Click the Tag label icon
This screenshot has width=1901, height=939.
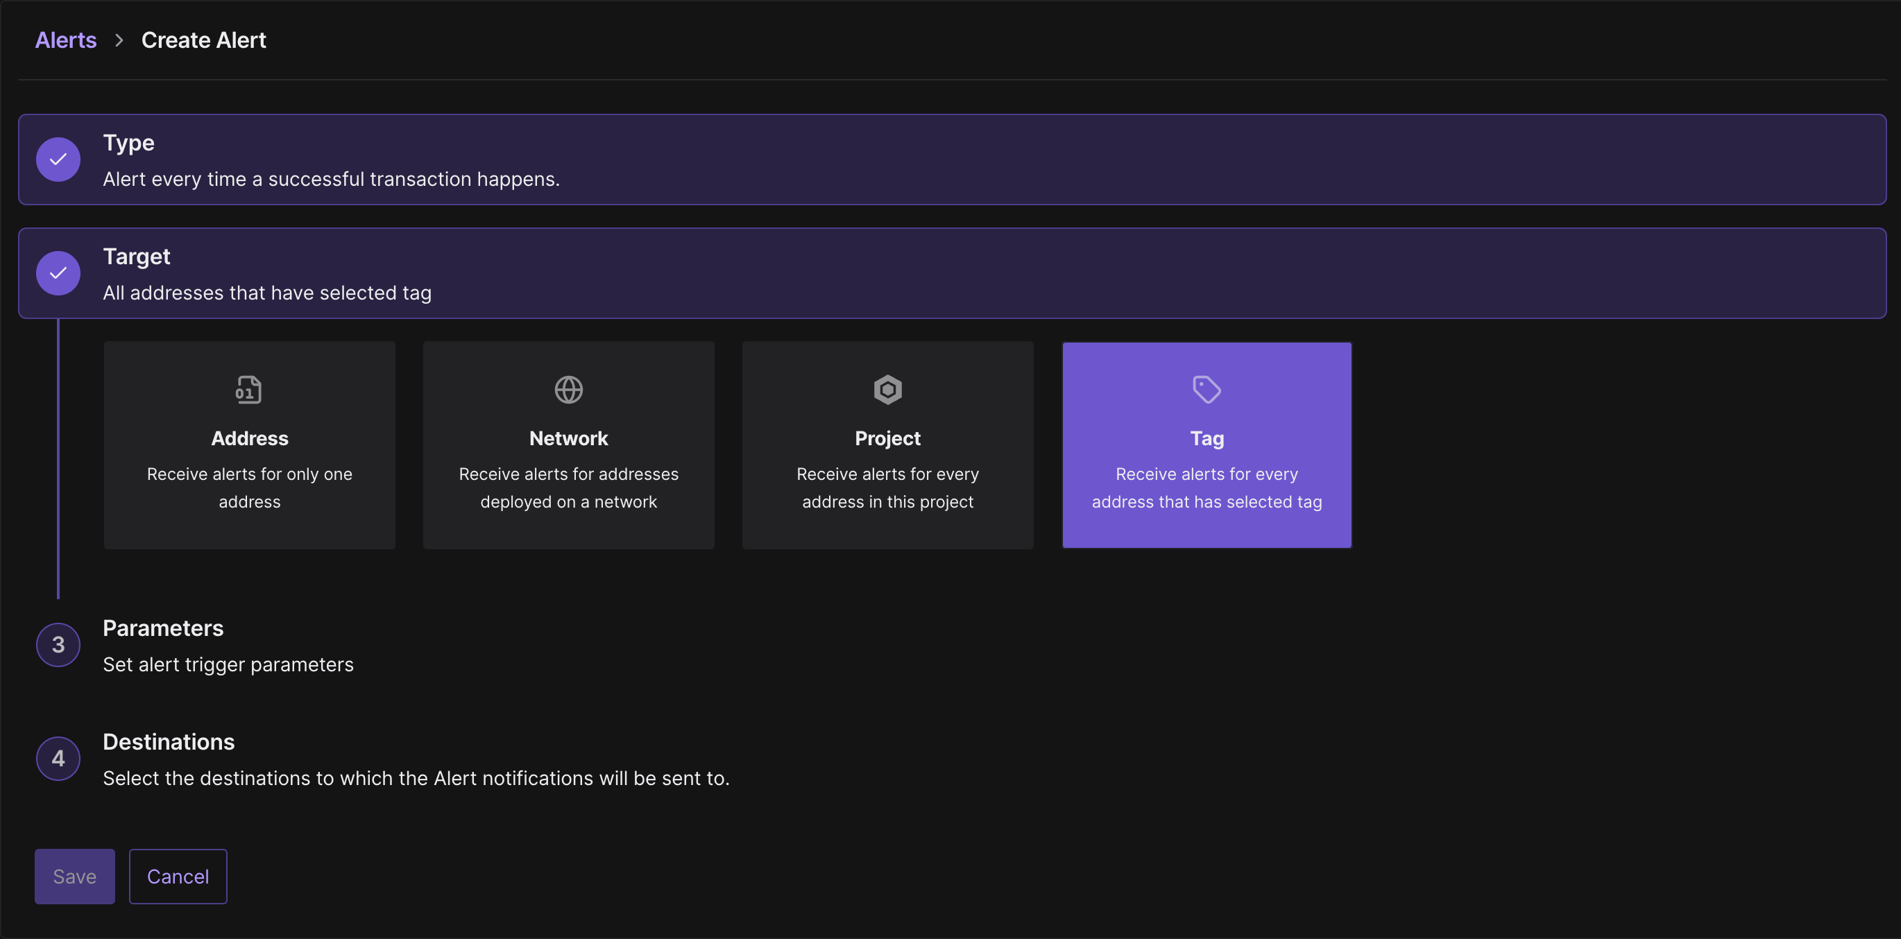(x=1207, y=390)
